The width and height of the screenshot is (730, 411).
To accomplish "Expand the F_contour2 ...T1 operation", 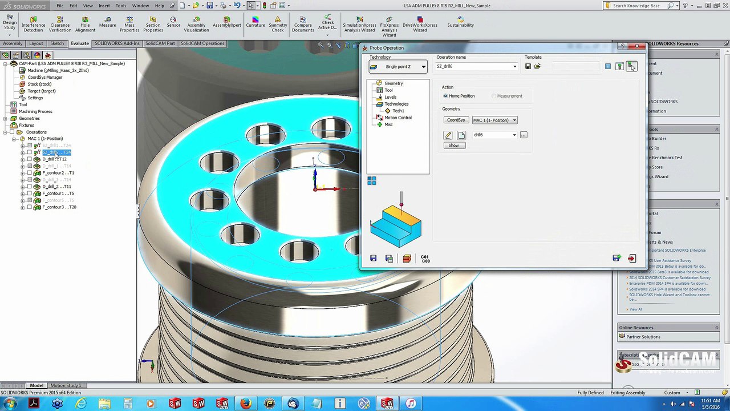I will 23,173.
